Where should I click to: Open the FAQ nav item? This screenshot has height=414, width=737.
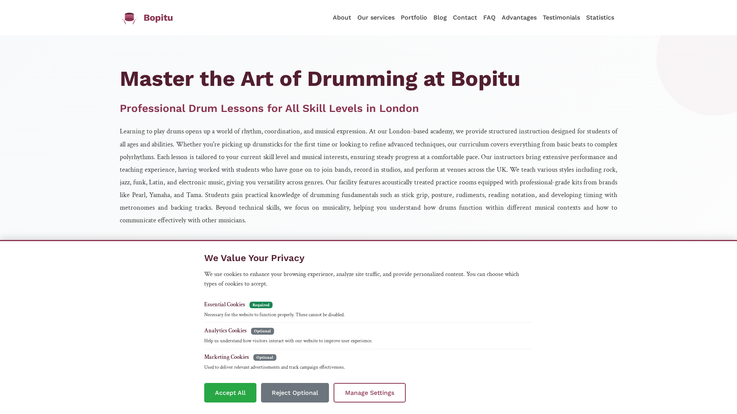(x=489, y=18)
